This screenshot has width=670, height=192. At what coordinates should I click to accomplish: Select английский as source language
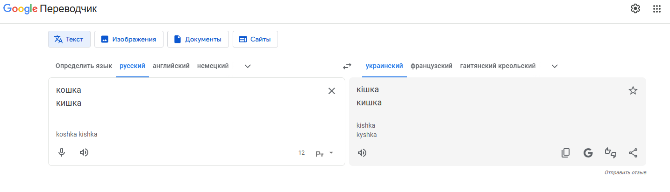(x=171, y=66)
